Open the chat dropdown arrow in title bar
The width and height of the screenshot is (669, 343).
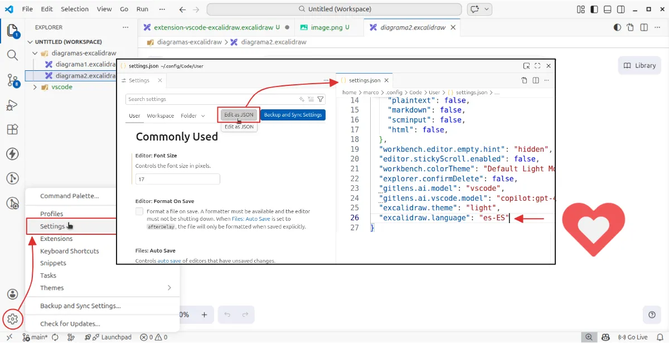[x=487, y=9]
